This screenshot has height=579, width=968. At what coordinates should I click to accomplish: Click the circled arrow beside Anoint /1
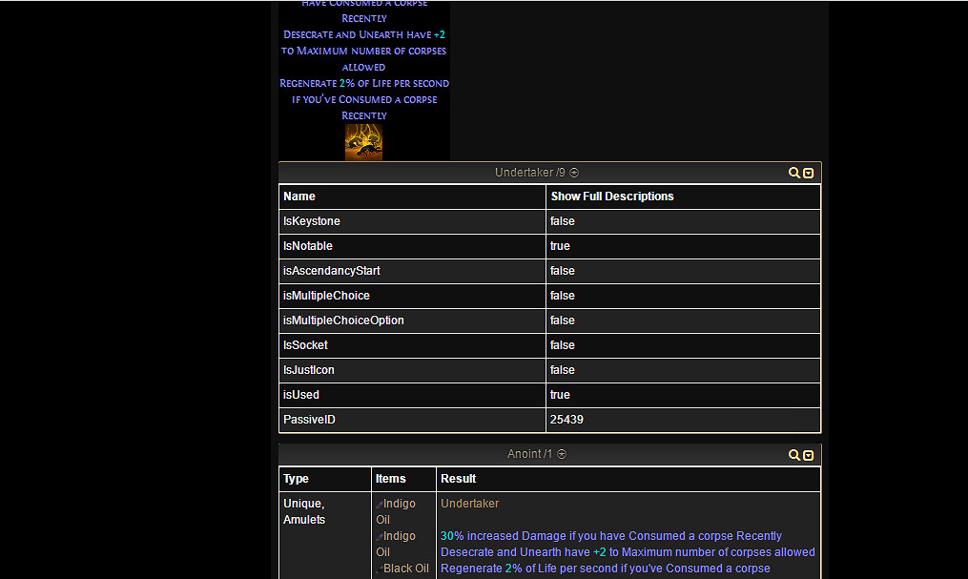click(562, 454)
